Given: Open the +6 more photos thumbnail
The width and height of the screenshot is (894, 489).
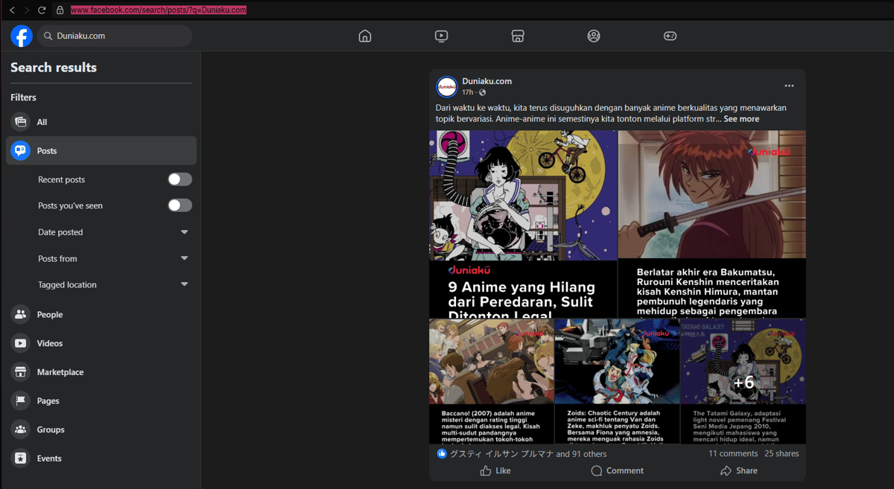Looking at the screenshot, I should pos(743,382).
